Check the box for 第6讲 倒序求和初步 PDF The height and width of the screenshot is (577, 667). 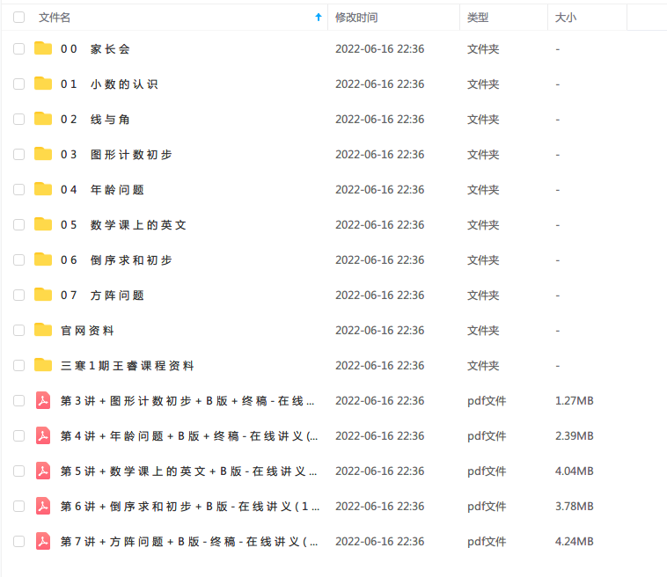click(x=18, y=507)
